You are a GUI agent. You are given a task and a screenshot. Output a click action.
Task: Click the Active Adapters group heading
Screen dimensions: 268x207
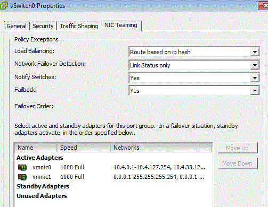pyautogui.click(x=40, y=158)
